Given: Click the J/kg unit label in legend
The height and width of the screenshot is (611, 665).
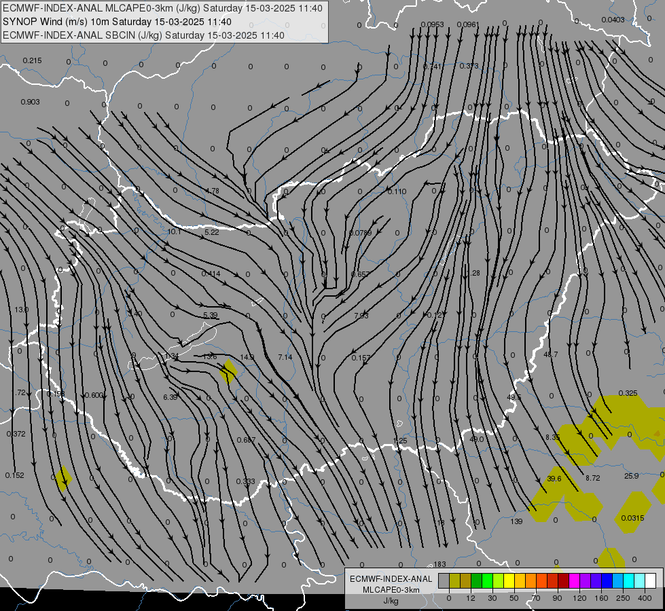Looking at the screenshot, I should (x=391, y=601).
